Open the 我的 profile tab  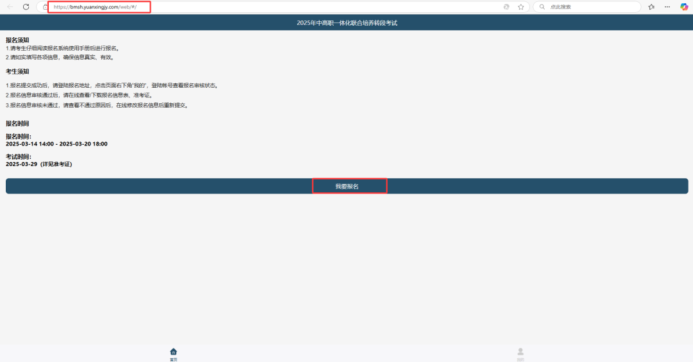click(x=520, y=353)
